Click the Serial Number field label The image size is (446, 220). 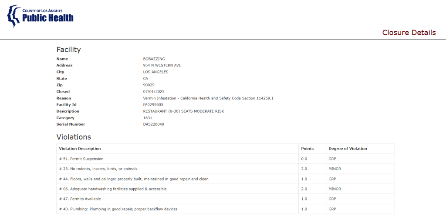pos(71,124)
